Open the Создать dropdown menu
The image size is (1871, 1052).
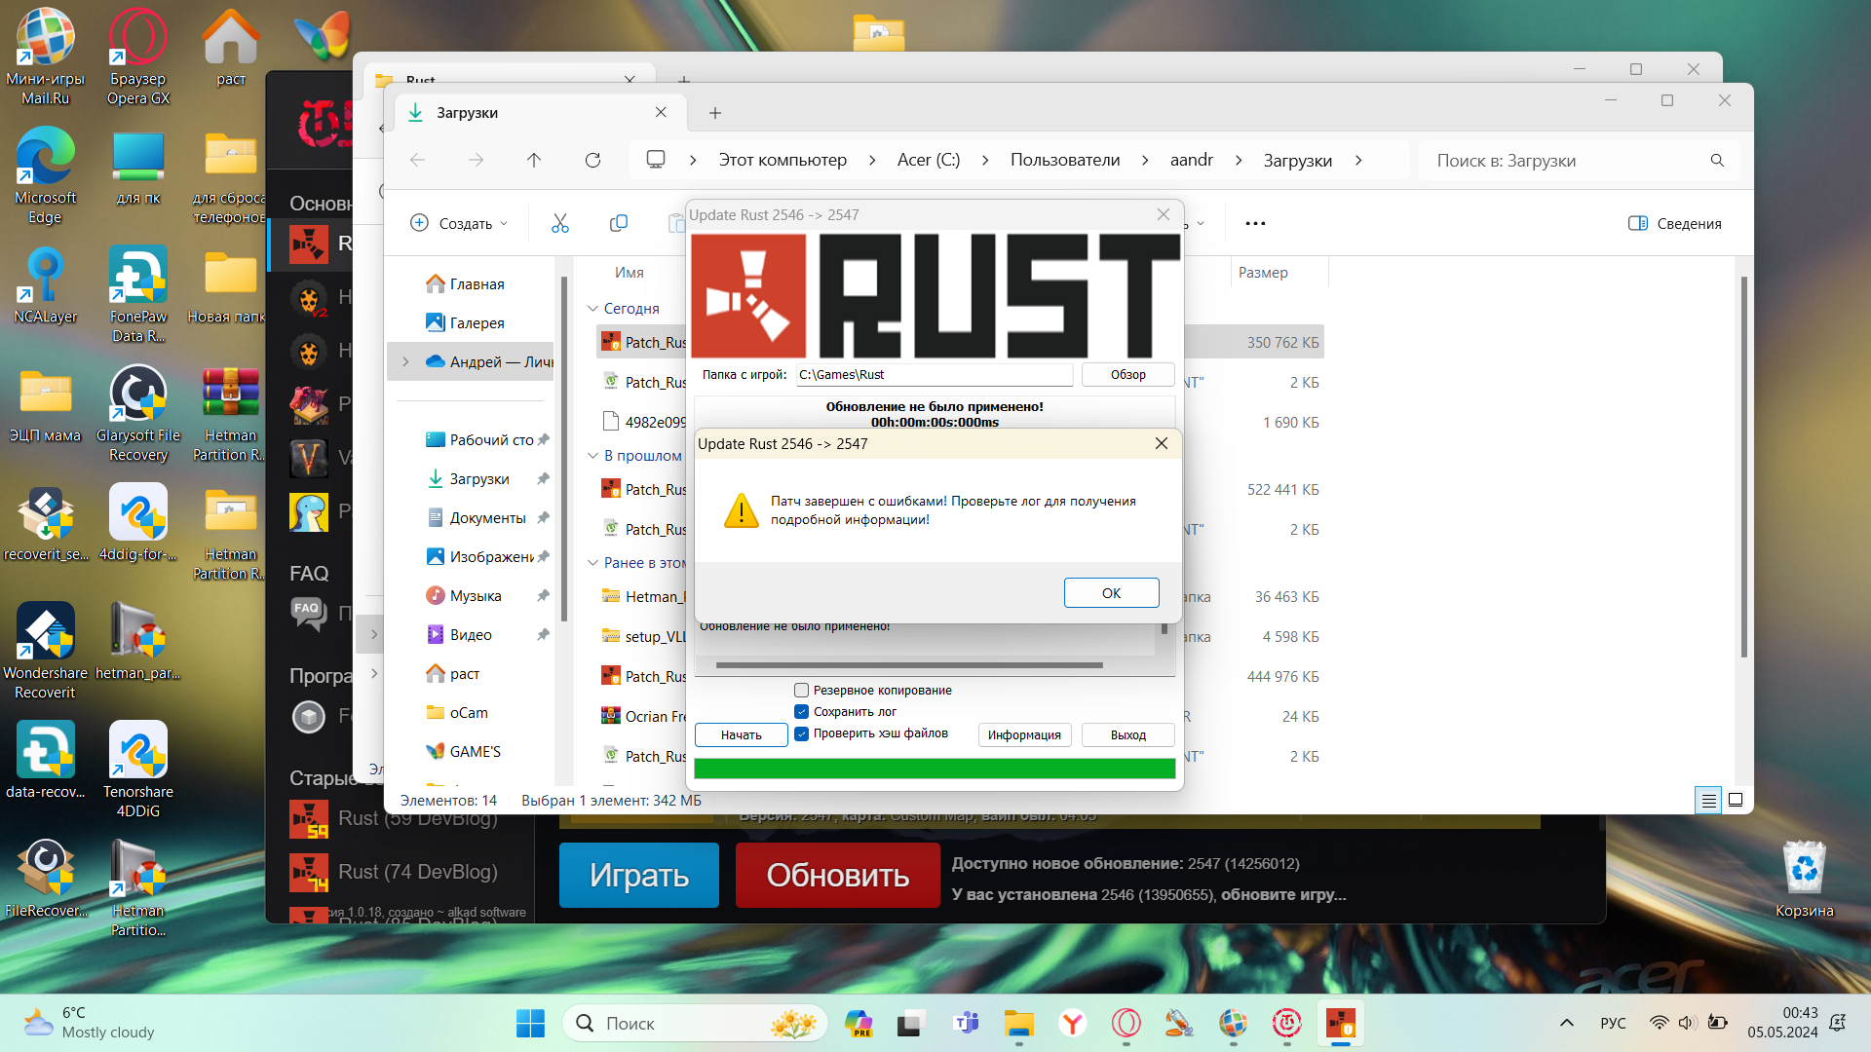click(x=459, y=223)
